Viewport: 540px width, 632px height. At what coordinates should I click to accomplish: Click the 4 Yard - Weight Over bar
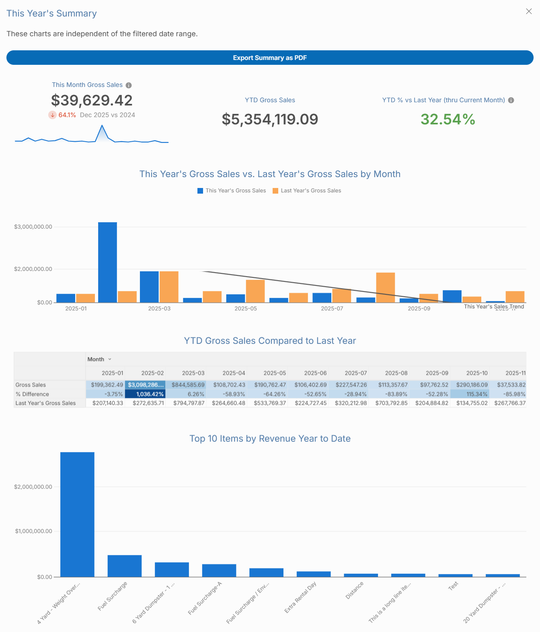click(x=77, y=514)
